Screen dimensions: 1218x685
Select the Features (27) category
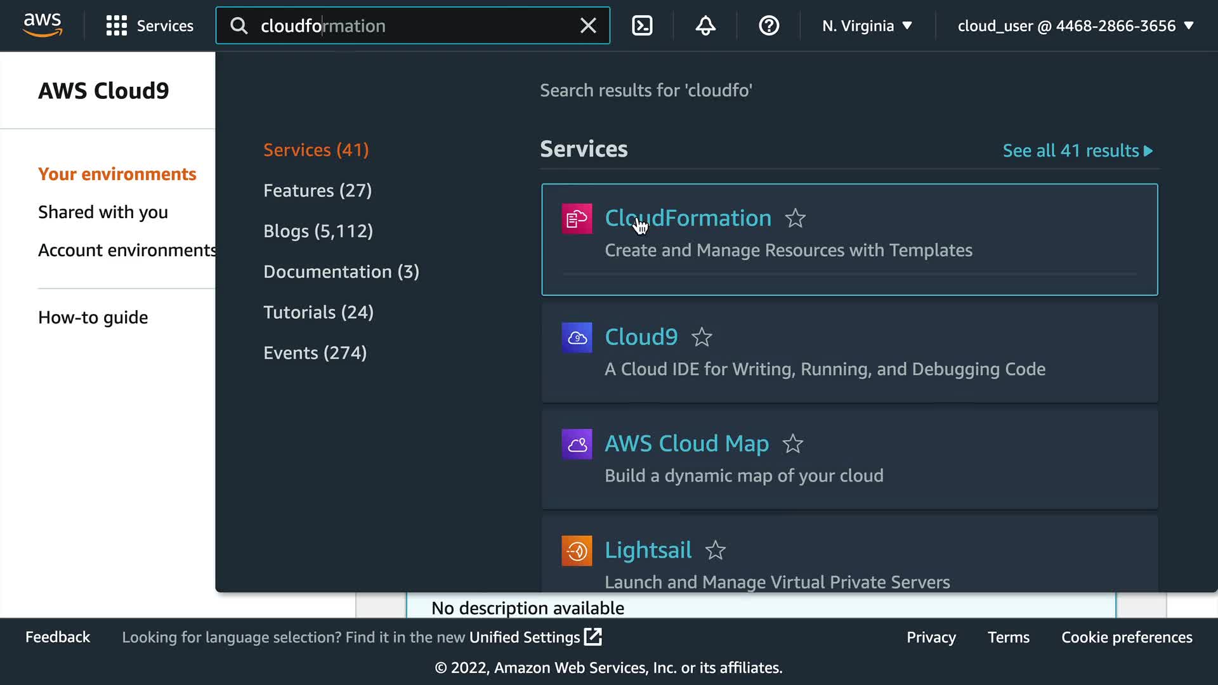317,190
